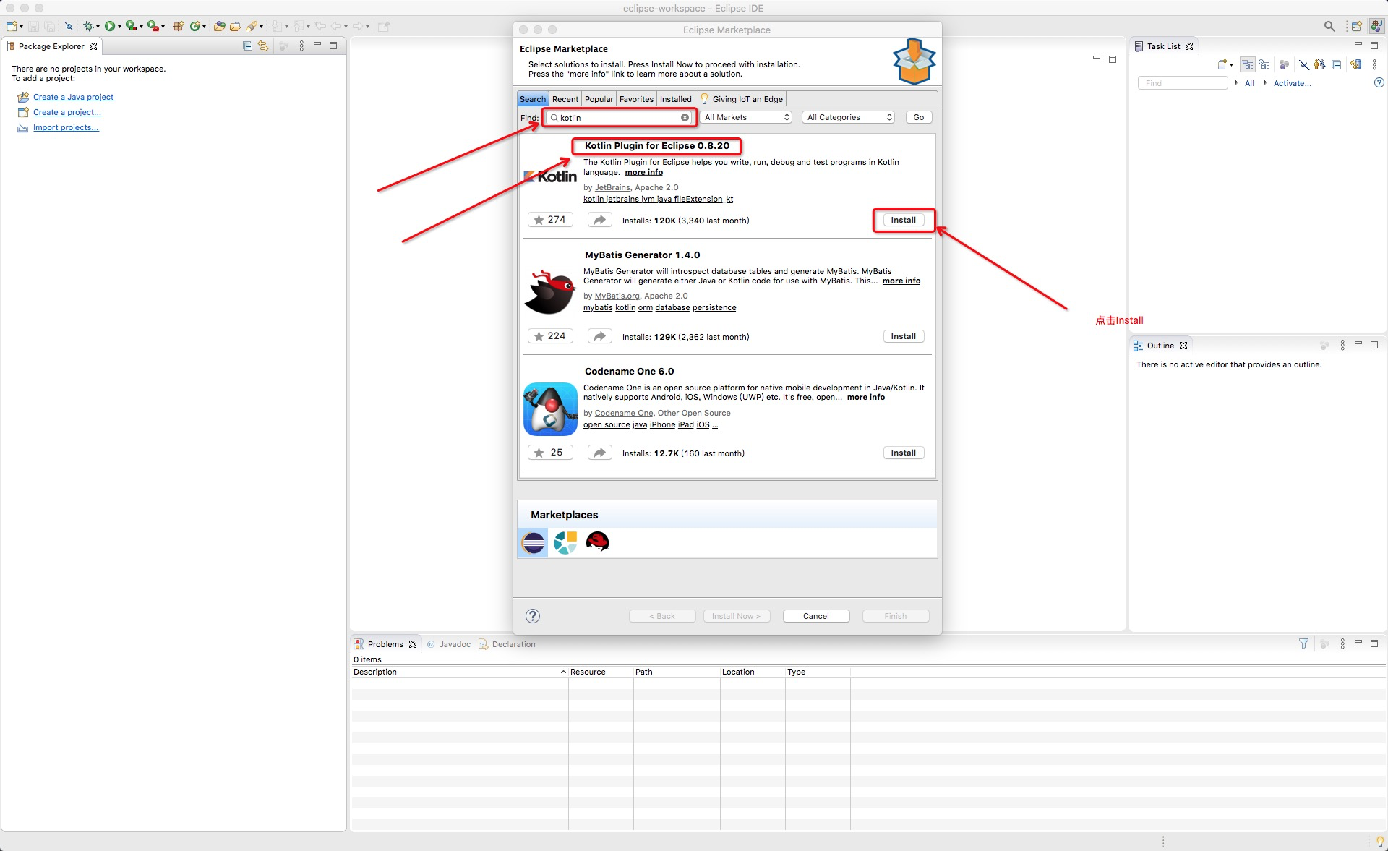Open Outline view menu dots

tap(1342, 346)
